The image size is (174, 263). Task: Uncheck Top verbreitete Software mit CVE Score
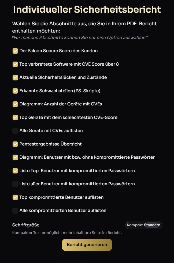coord(15,64)
